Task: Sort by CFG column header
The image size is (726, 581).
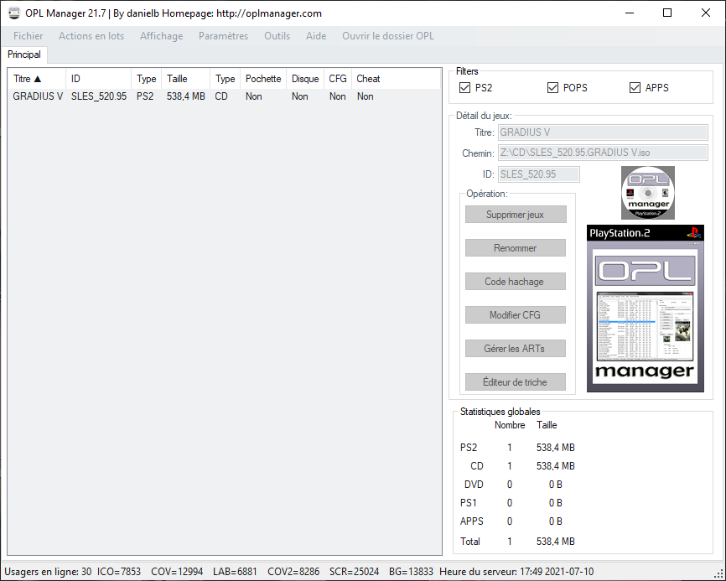Action: [338, 79]
